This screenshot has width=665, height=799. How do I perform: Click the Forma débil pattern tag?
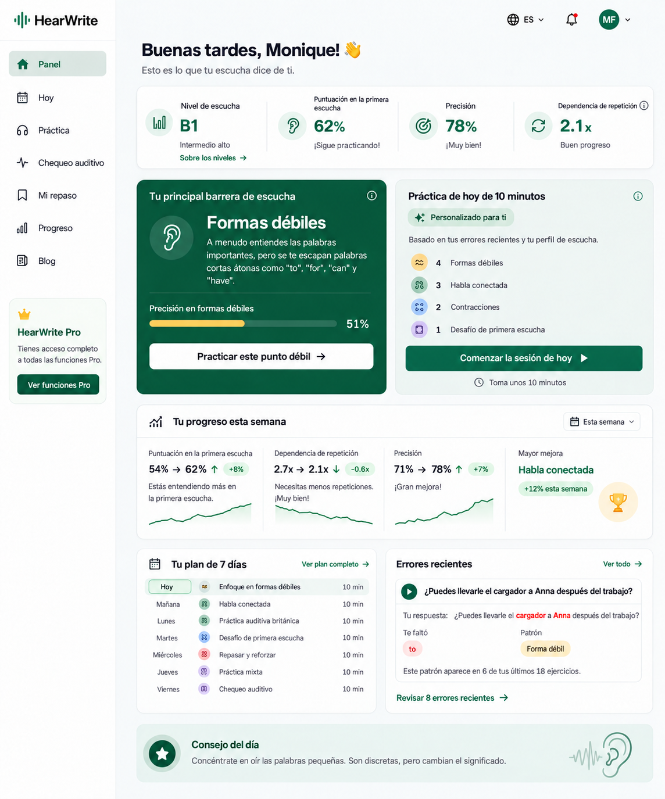(545, 649)
